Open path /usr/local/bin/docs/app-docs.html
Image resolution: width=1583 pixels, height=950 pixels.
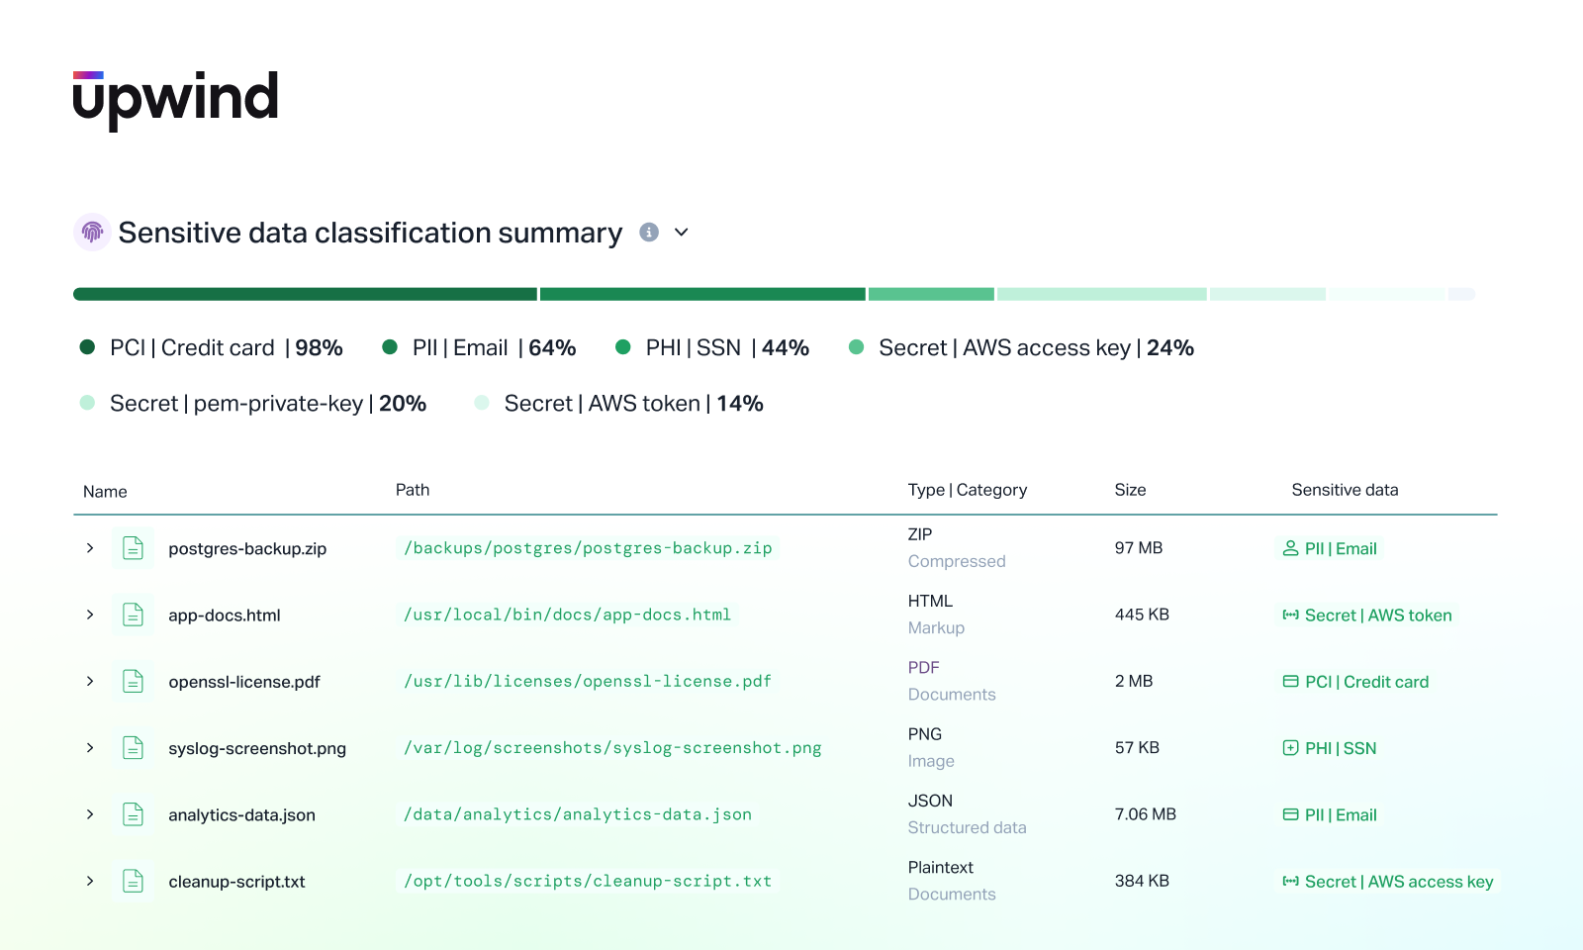point(567,615)
